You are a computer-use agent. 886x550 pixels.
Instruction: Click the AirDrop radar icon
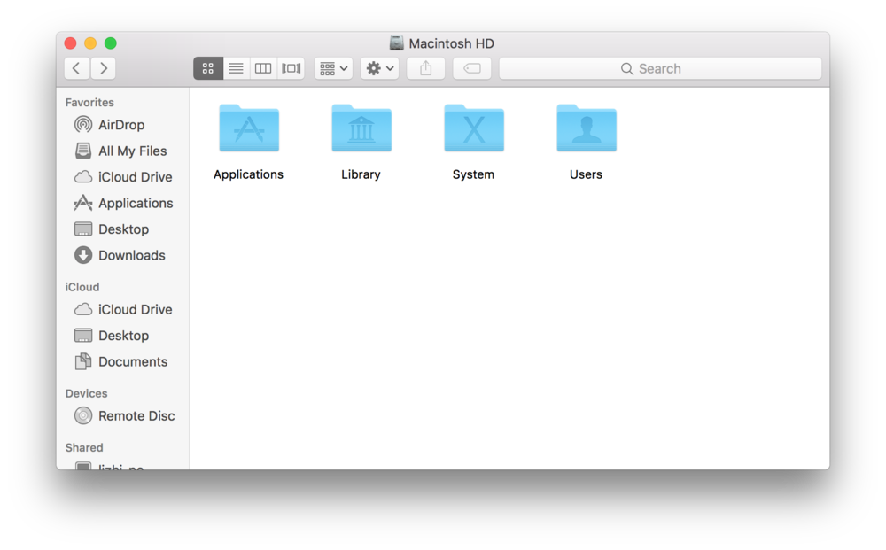click(83, 124)
